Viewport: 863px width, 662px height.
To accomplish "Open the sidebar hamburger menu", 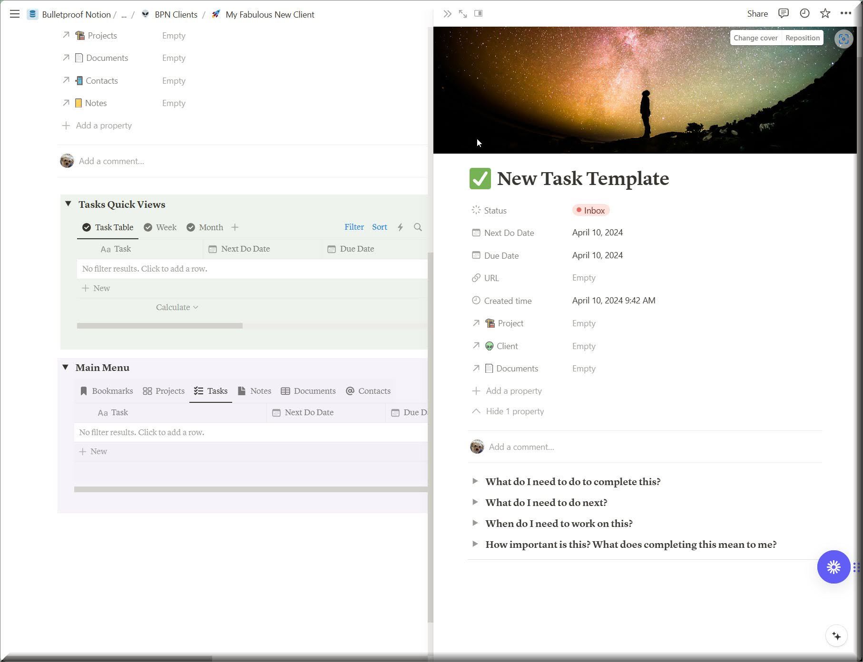I will pos(15,14).
